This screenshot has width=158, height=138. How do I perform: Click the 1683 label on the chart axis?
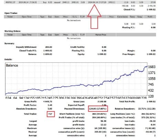[152, 67]
